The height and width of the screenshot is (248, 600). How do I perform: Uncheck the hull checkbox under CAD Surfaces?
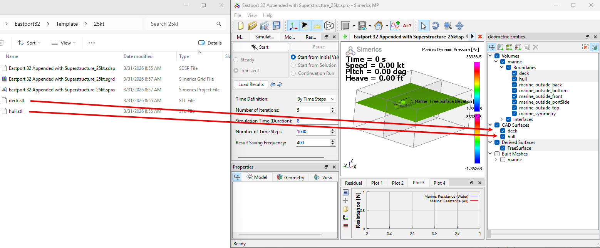coord(503,137)
